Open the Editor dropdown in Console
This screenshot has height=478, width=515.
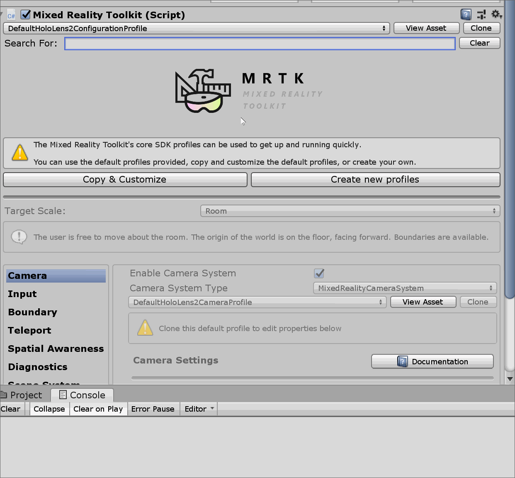[198, 409]
